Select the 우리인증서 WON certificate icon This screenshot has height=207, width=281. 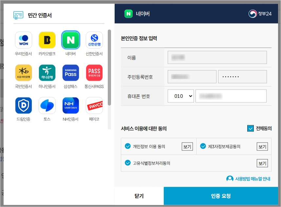coord(24,40)
